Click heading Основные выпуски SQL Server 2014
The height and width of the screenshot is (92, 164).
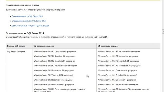pyautogui.click(x=25, y=33)
